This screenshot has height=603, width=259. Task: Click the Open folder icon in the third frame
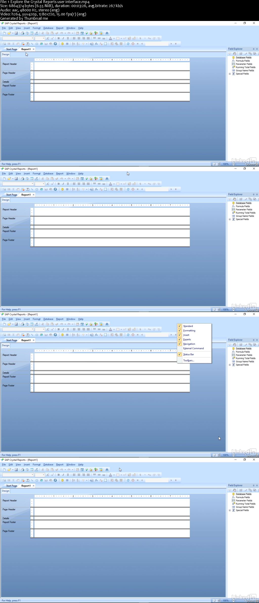click(x=9, y=324)
